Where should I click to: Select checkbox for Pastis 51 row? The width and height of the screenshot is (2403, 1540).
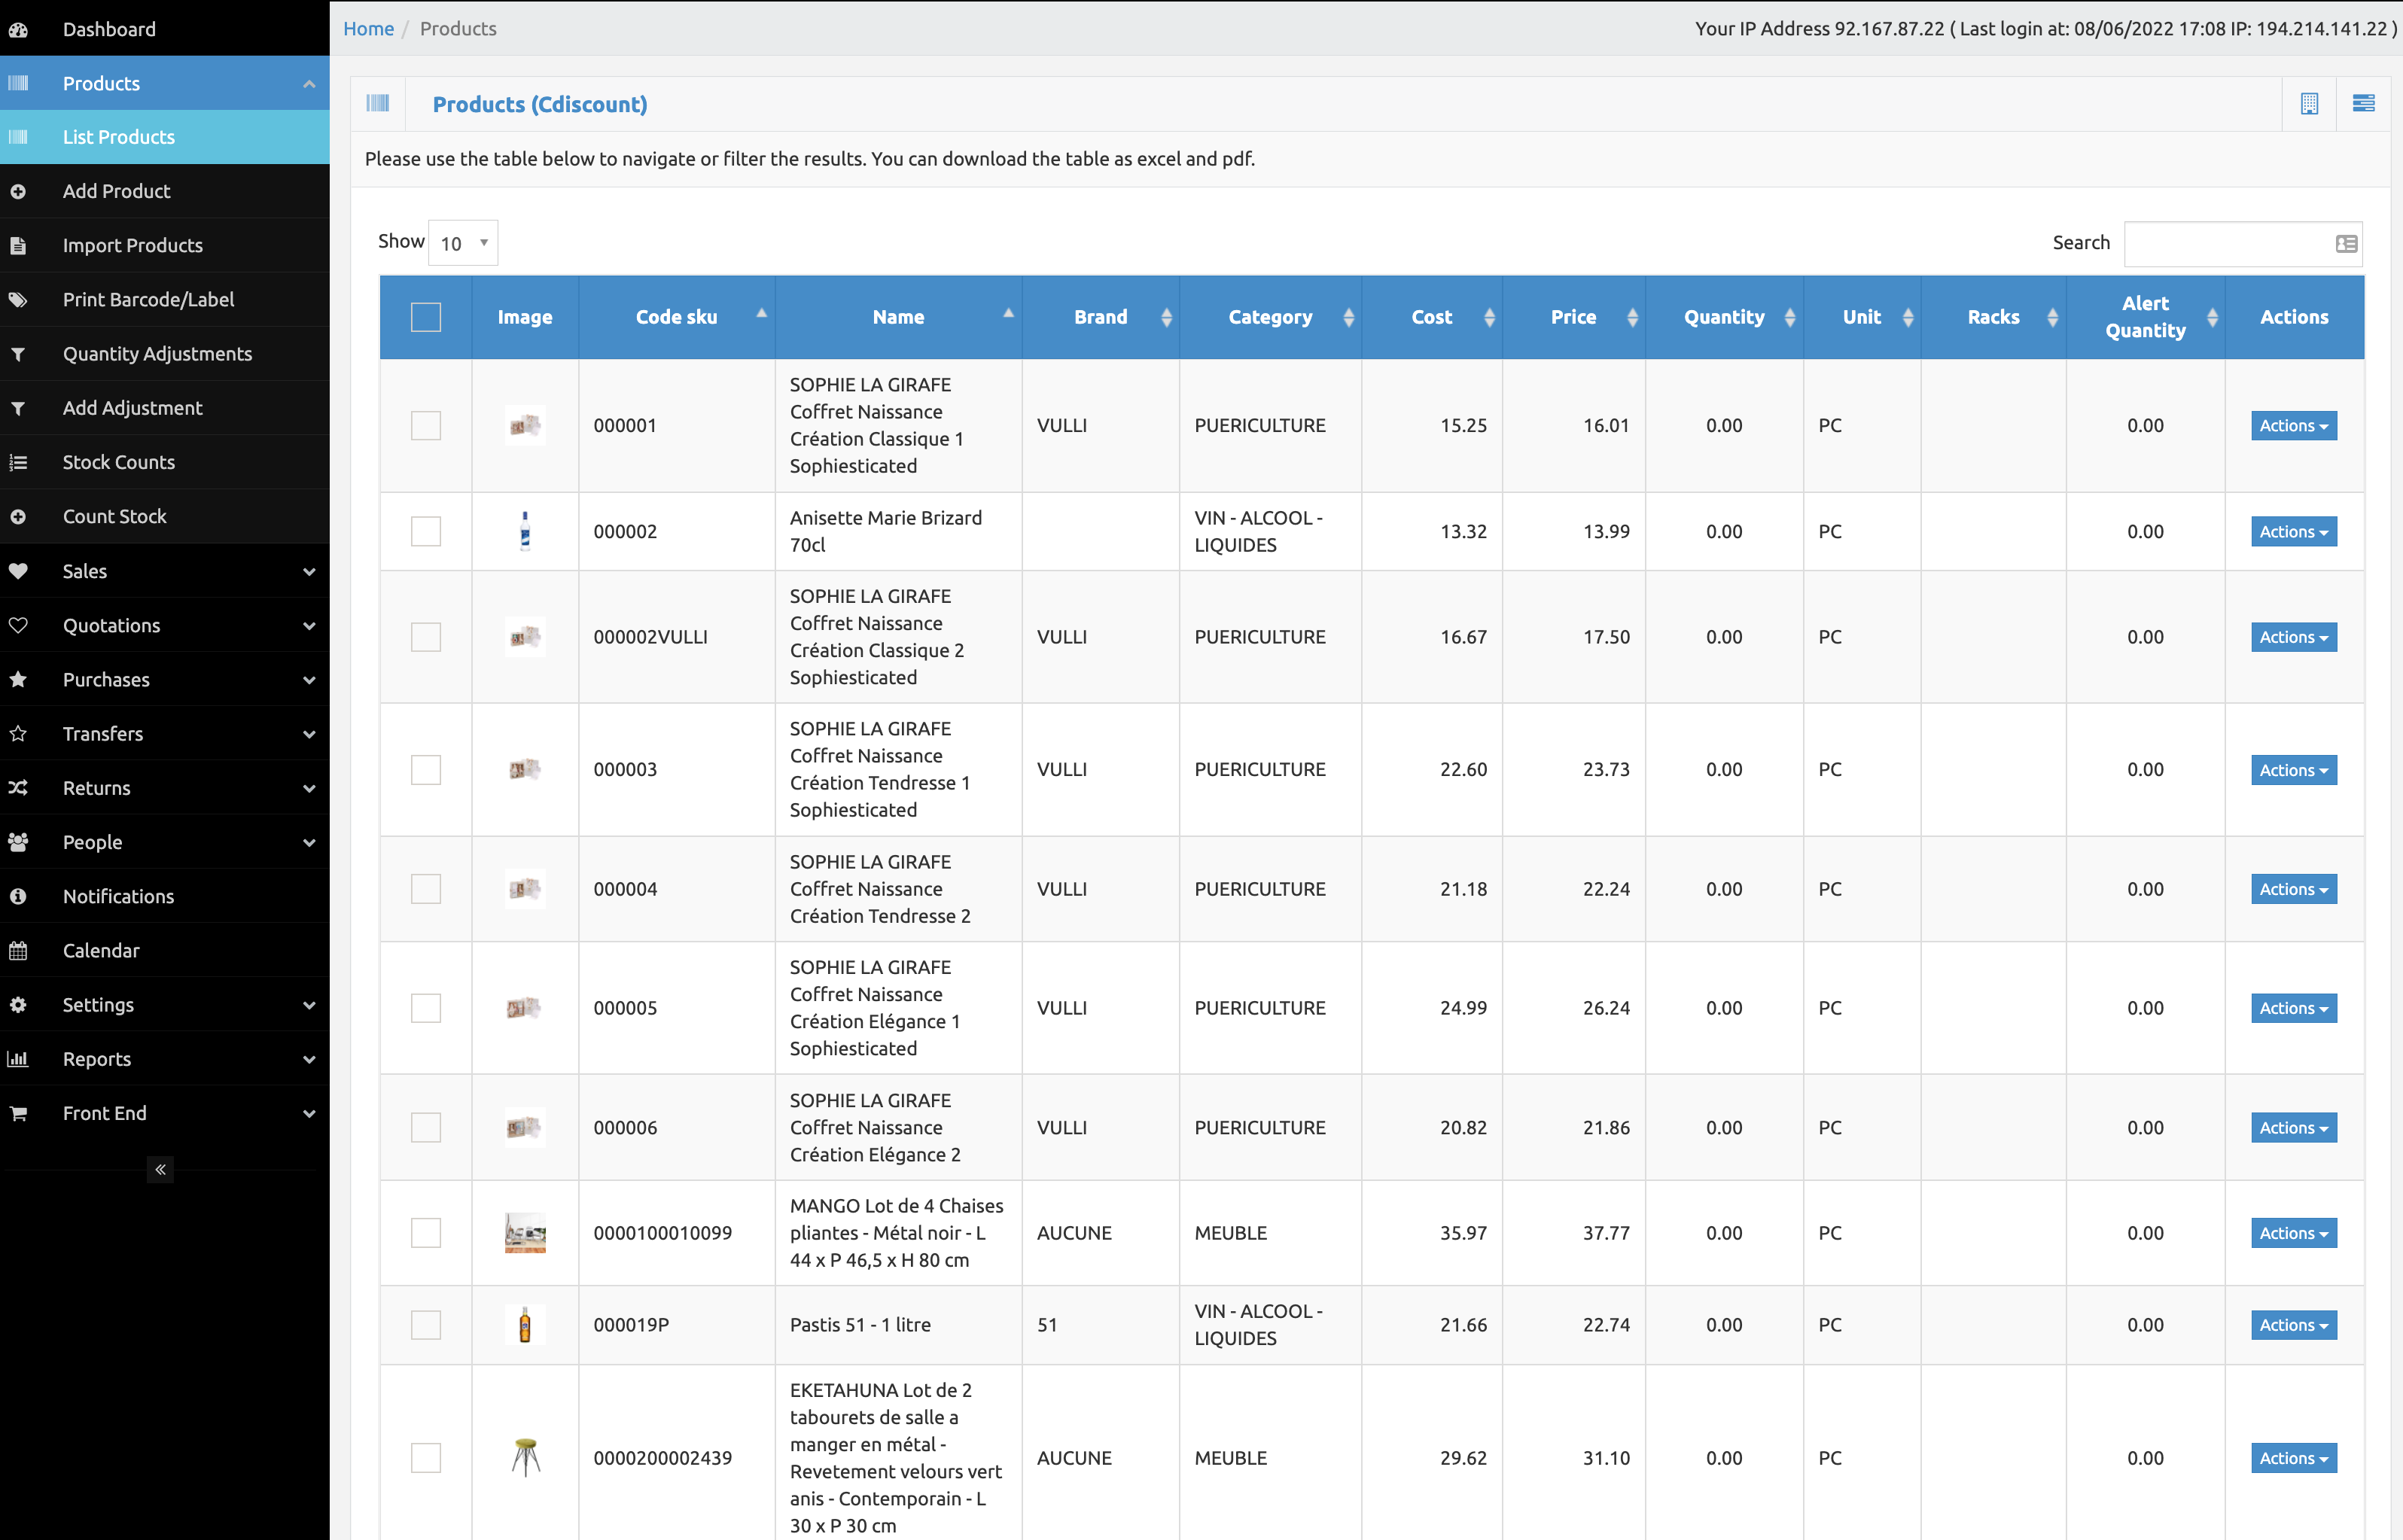pos(426,1325)
